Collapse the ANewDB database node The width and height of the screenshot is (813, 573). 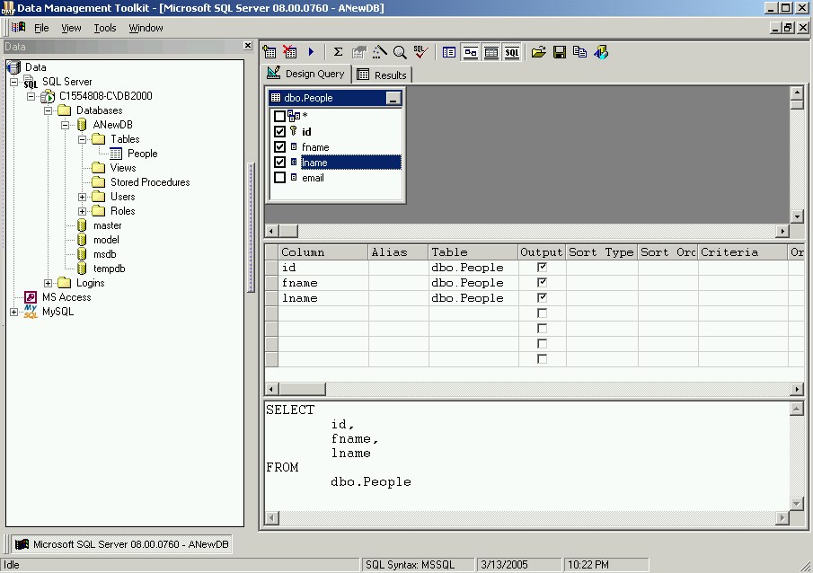point(66,125)
